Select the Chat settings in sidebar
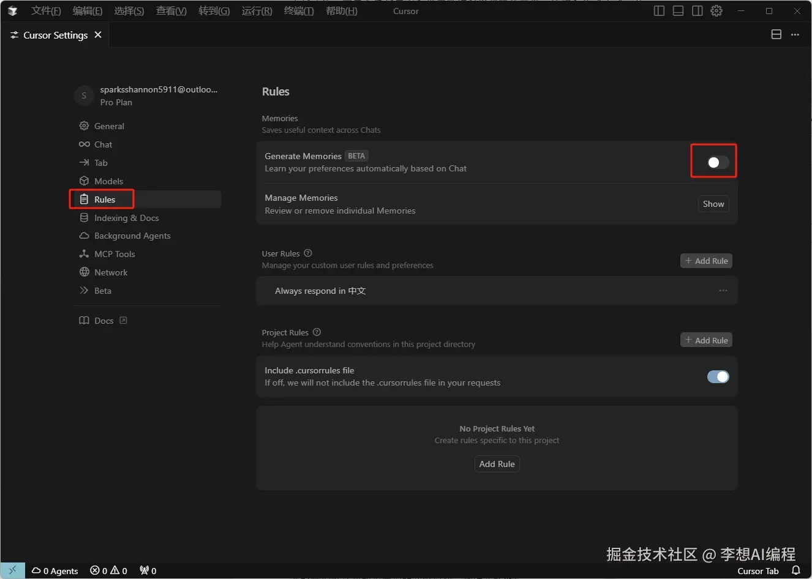 tap(102, 144)
